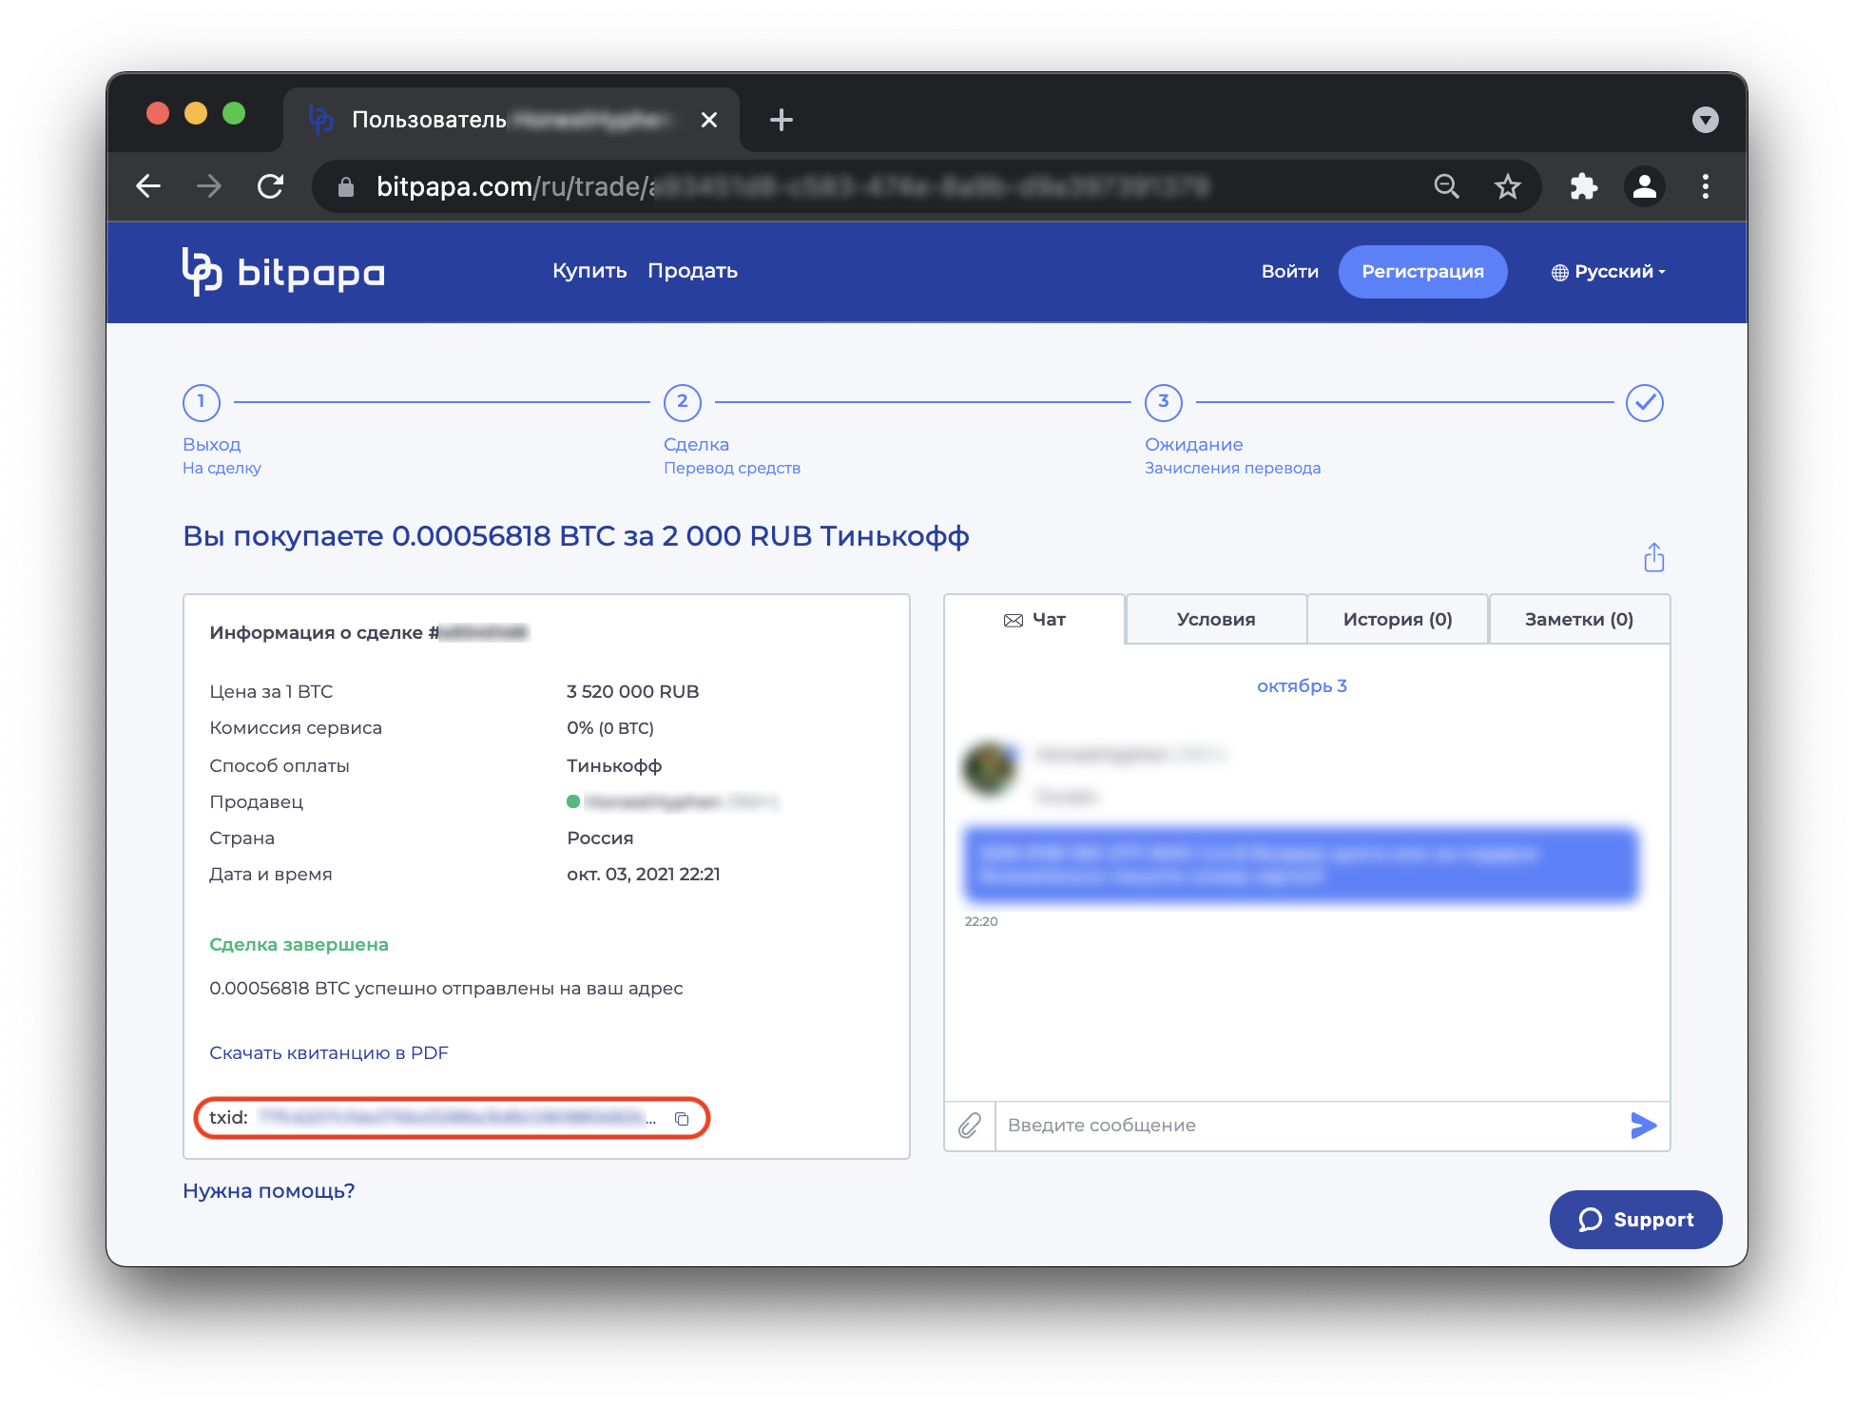The width and height of the screenshot is (1854, 1407).
Task: Click the browser forward arrow
Action: point(209,186)
